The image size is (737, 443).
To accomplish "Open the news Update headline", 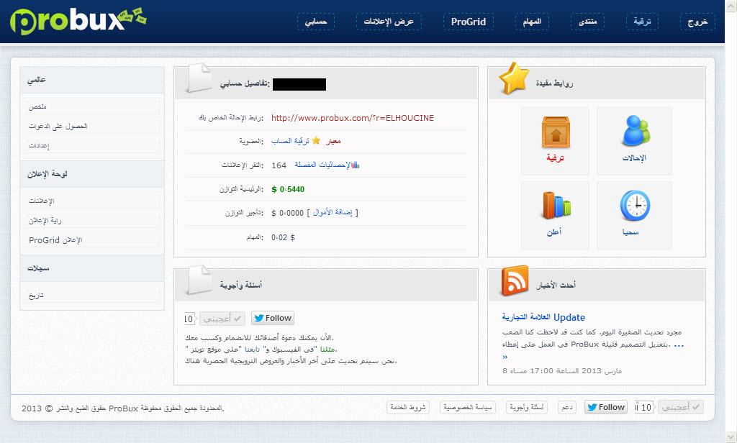I will coord(543,317).
